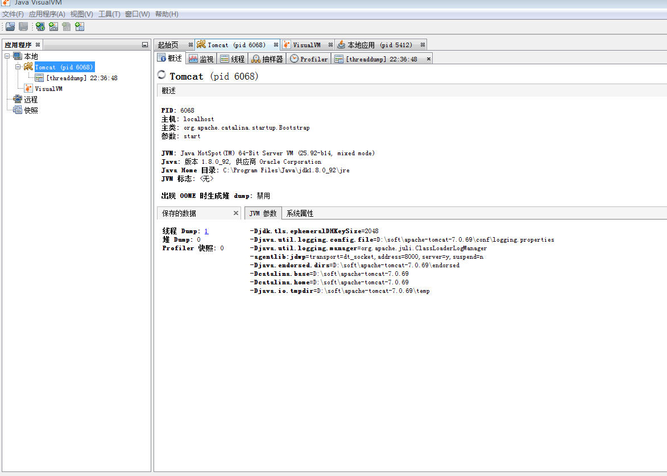Screen dimensions: 667x476
Task: Close the threaddump sub-tab
Action: tap(428, 59)
